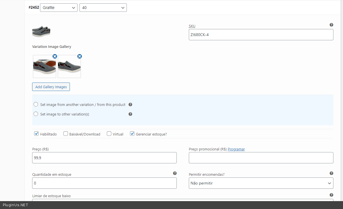Click help icon for Quantidade em estoque
This screenshot has width=343, height=209.
(x=175, y=173)
